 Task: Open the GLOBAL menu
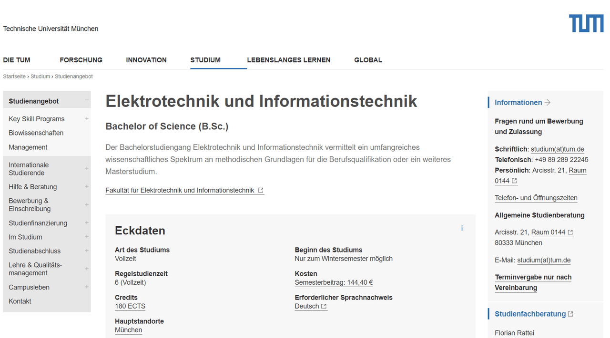point(368,60)
